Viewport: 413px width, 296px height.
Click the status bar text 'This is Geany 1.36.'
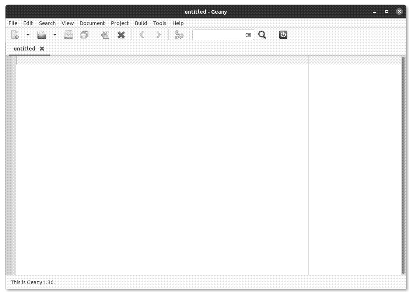(33, 282)
